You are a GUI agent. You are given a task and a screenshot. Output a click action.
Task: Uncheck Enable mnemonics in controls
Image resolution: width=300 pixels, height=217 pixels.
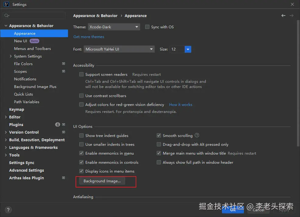point(81,162)
